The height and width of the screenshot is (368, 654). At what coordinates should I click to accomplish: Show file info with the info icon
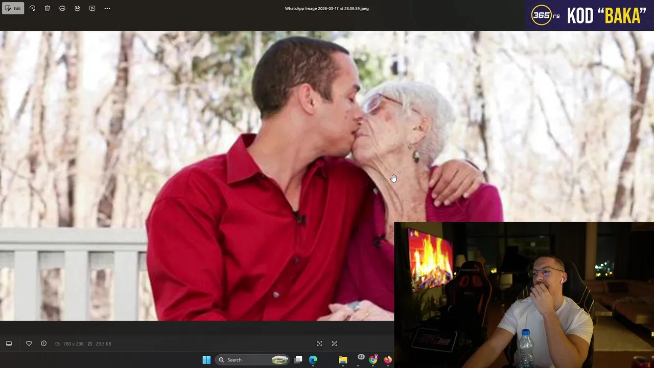(x=44, y=343)
